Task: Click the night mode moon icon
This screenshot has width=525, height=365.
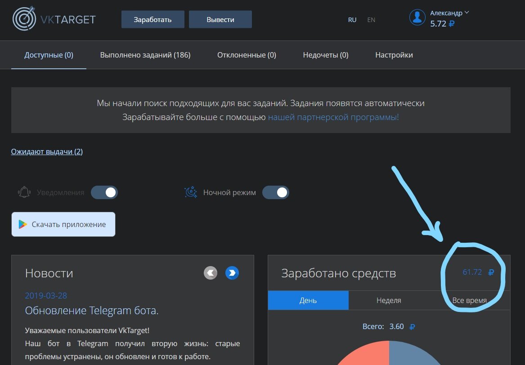Action: (x=190, y=192)
